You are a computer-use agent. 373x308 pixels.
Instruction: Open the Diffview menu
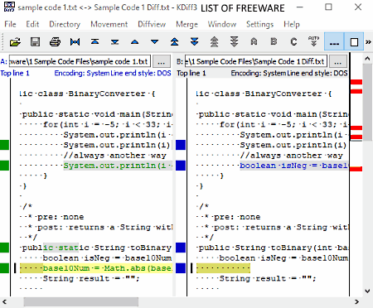[x=152, y=24]
